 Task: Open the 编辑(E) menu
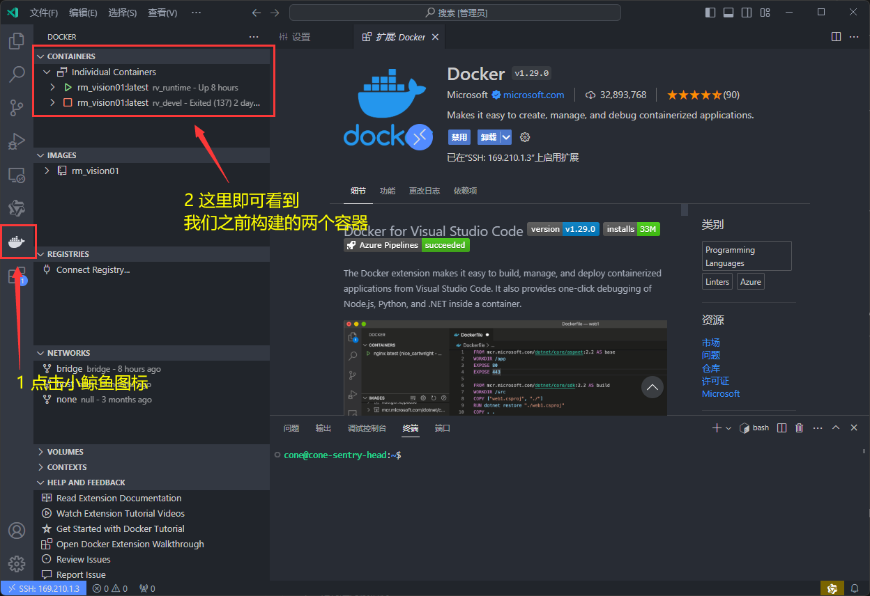pyautogui.click(x=84, y=13)
